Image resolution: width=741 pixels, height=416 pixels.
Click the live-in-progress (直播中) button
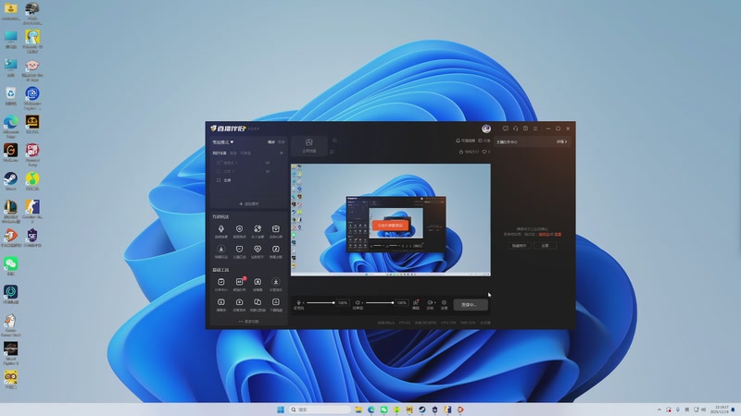point(471,305)
